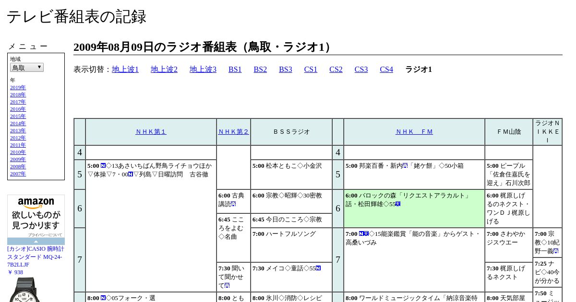This screenshot has height=302, width=576.
Task: Show the BS2 program table
Action: point(260,70)
